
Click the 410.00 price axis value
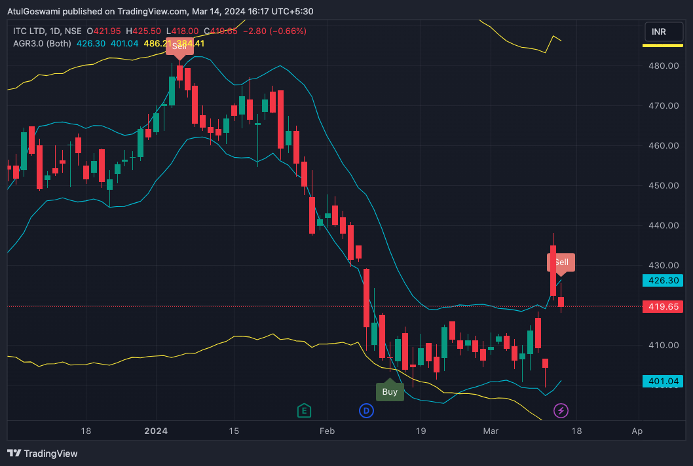[x=664, y=345]
